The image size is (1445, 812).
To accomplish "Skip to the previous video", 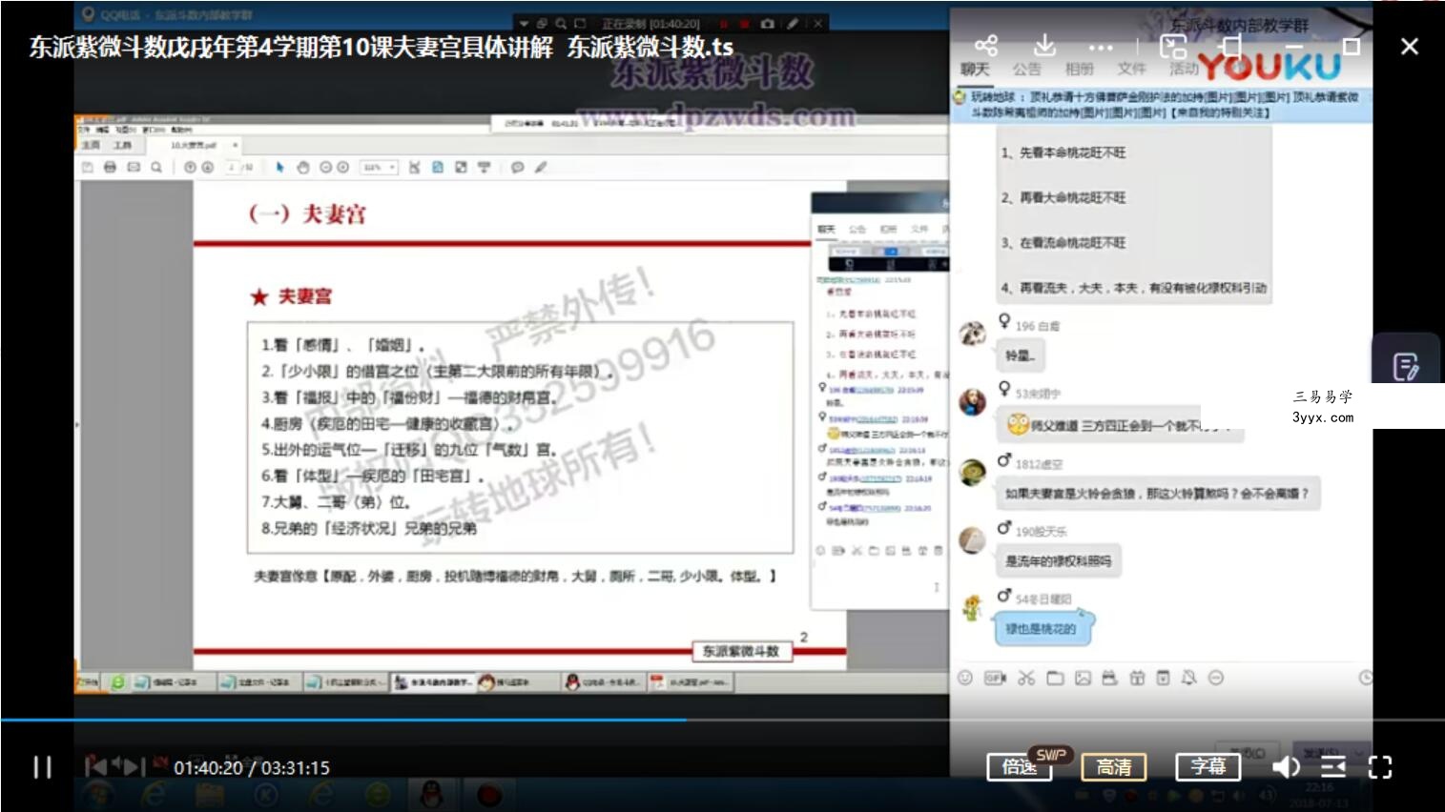I will tap(95, 766).
